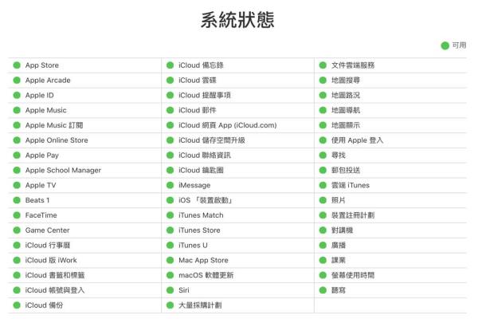Click the status dot for 使用 Apple 登入
The image size is (478, 319).
pyautogui.click(x=323, y=140)
